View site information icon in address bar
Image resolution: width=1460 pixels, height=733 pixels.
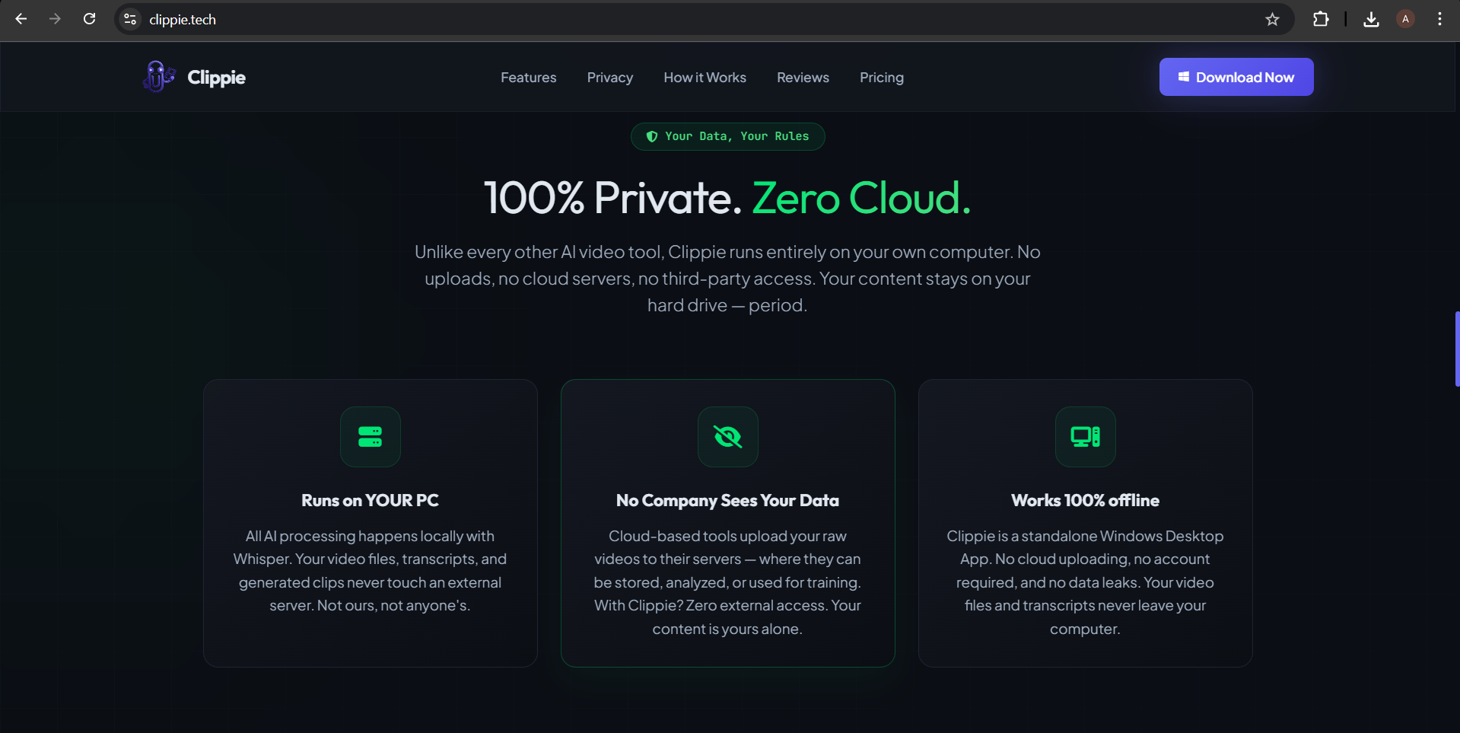[x=130, y=19]
